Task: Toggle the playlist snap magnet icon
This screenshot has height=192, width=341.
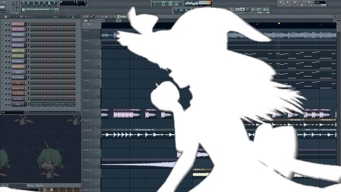Action: [87, 17]
